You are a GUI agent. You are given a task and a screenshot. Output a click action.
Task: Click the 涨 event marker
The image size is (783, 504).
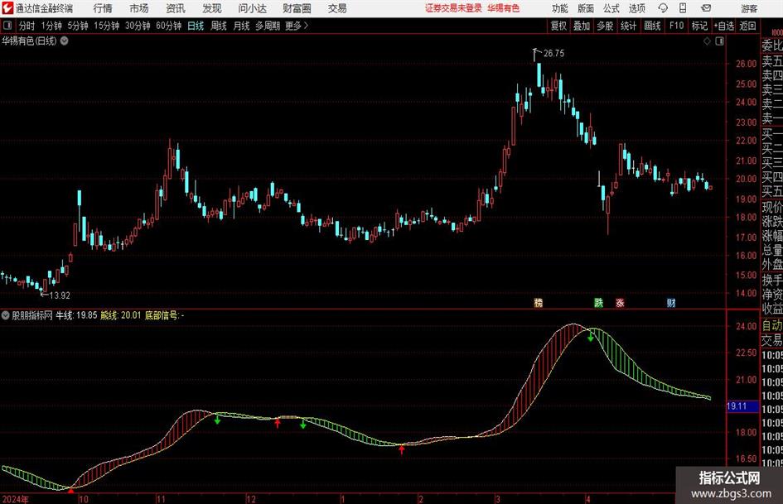[x=620, y=303]
